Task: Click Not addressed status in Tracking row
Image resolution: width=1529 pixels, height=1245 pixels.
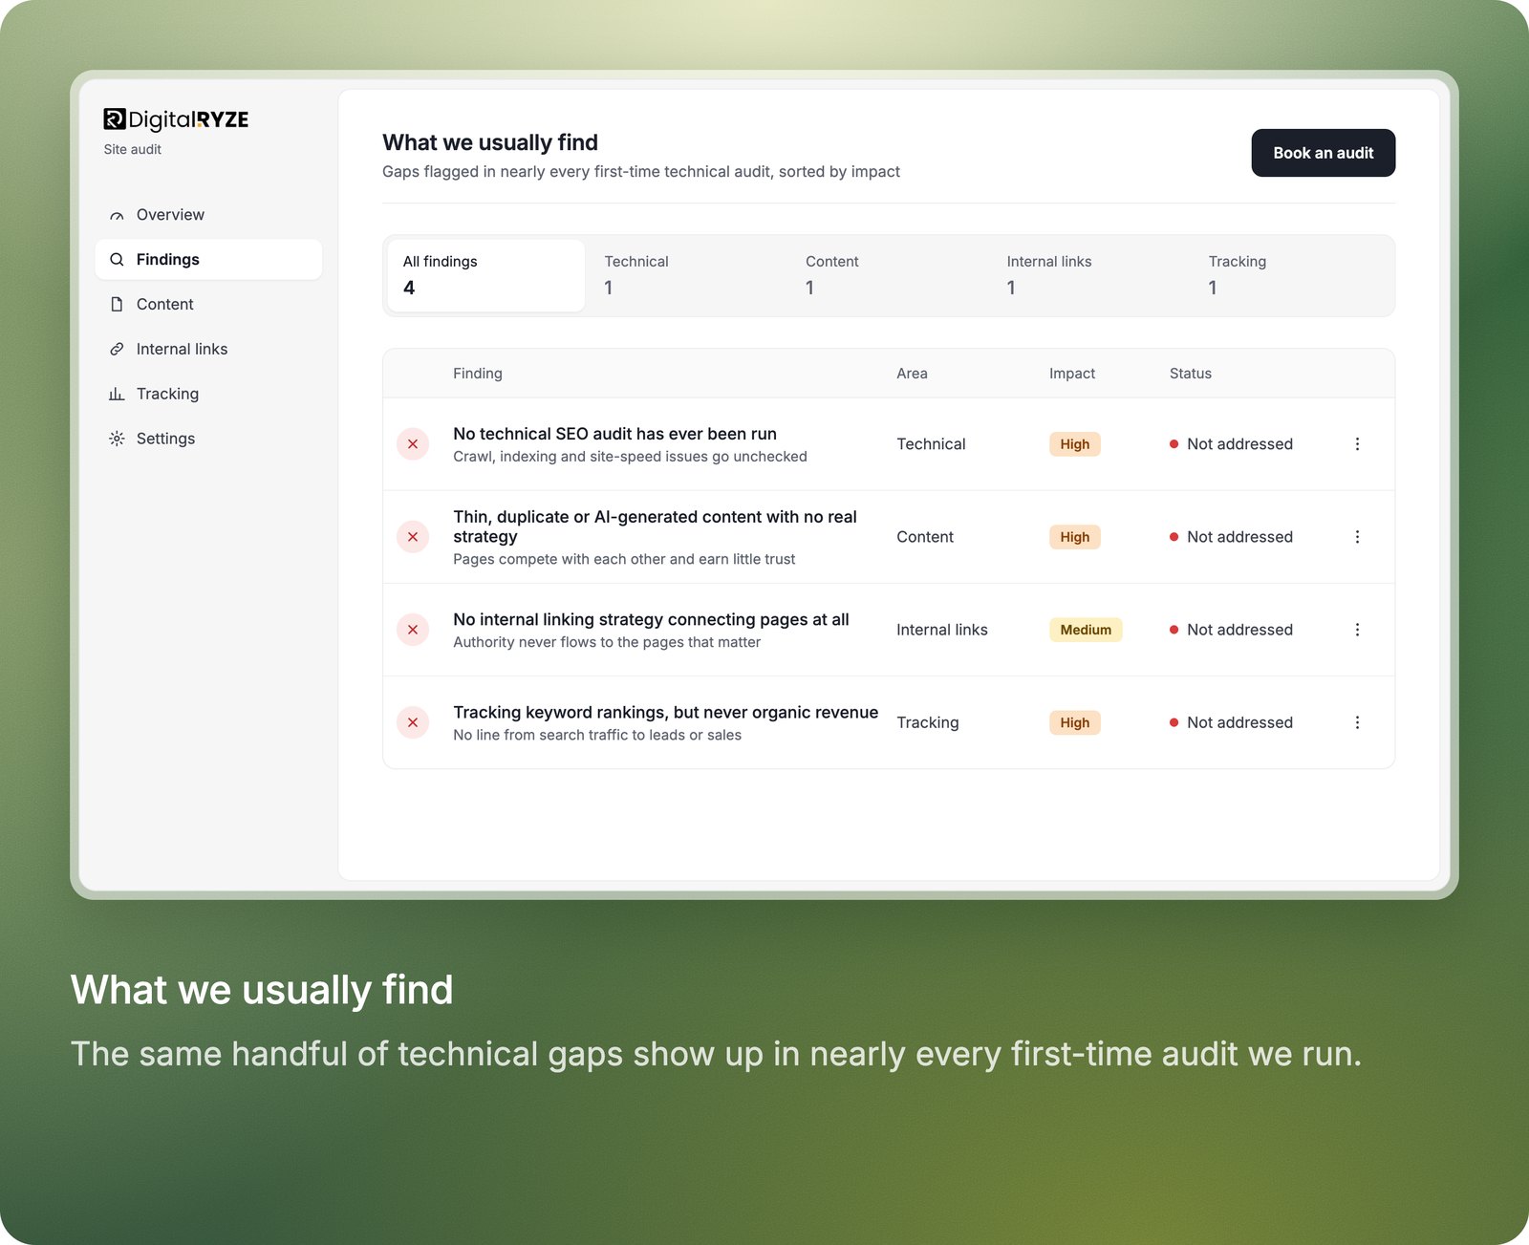Action: click(x=1231, y=722)
